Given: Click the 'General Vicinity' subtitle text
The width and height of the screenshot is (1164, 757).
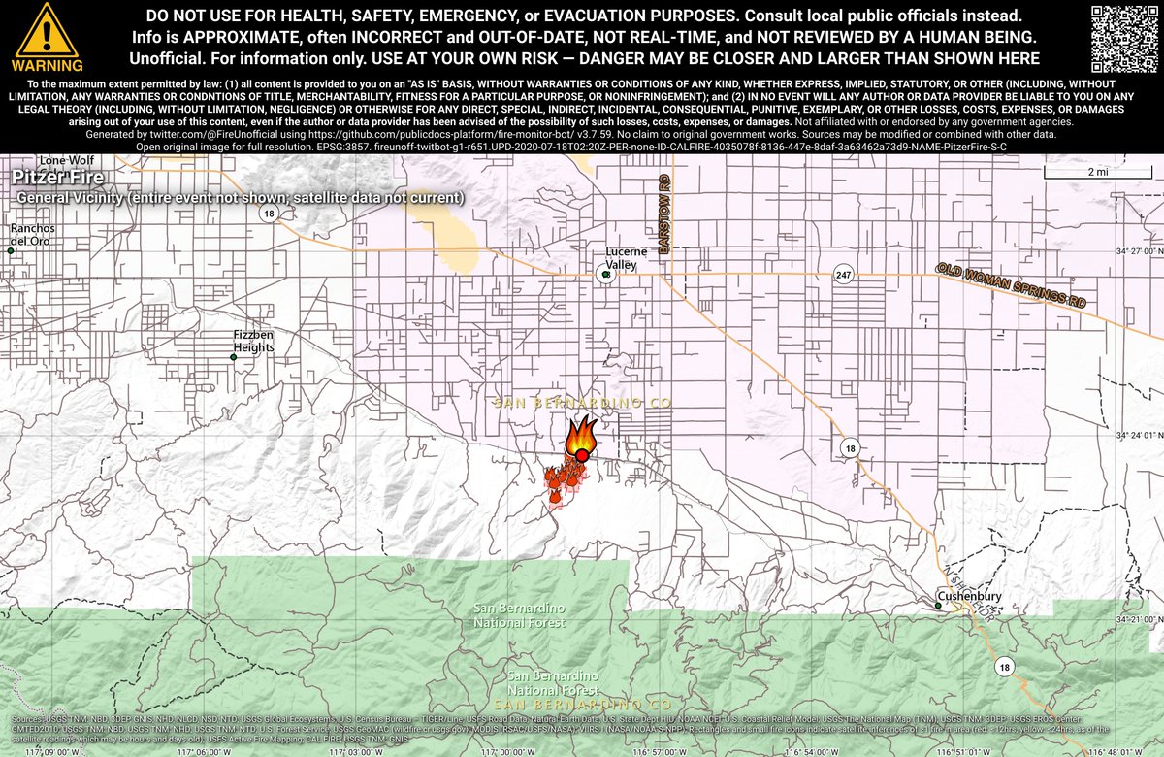Looking at the screenshot, I should (x=241, y=198).
